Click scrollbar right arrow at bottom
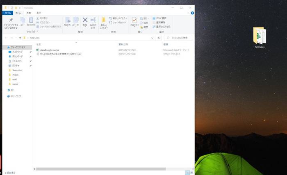 (x=193, y=169)
